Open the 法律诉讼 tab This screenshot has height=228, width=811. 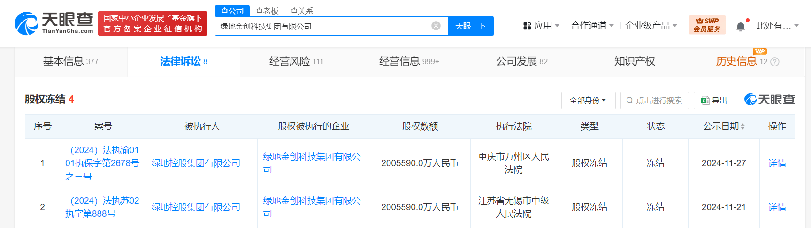pos(184,61)
